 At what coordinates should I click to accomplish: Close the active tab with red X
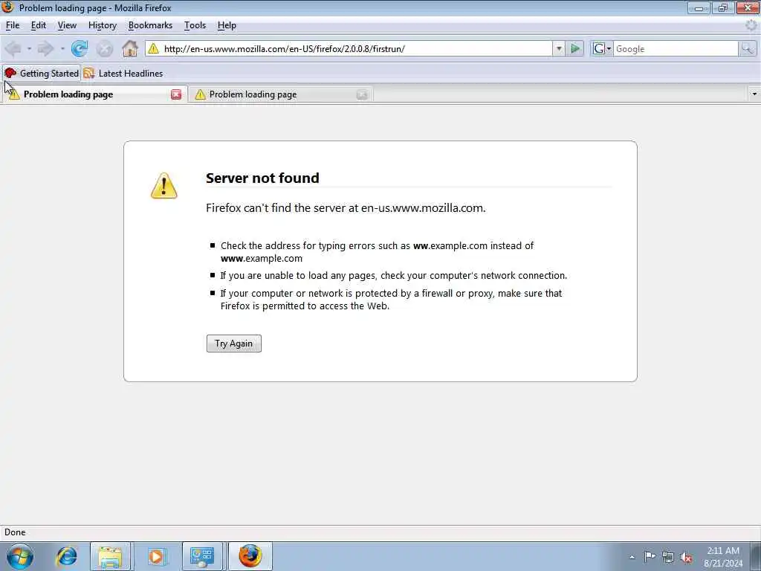click(176, 94)
